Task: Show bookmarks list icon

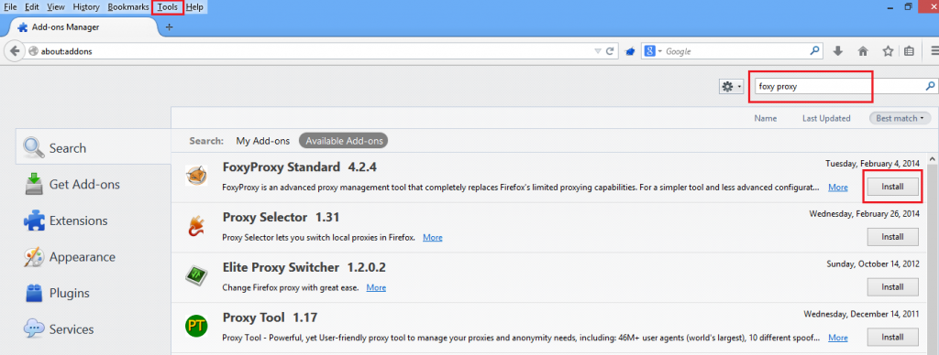Action: coord(909,51)
